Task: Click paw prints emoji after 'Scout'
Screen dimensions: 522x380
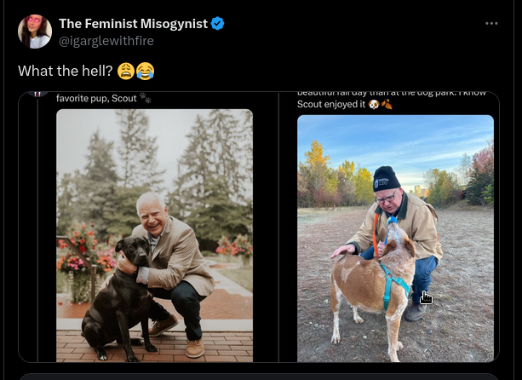Action: pyautogui.click(x=145, y=98)
